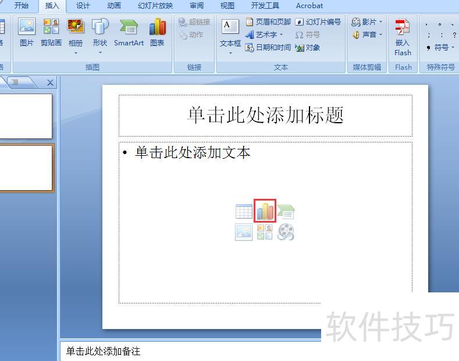The width and height of the screenshot is (459, 361).
Task: Expand the 形状 dropdown arrow
Action: tap(100, 53)
